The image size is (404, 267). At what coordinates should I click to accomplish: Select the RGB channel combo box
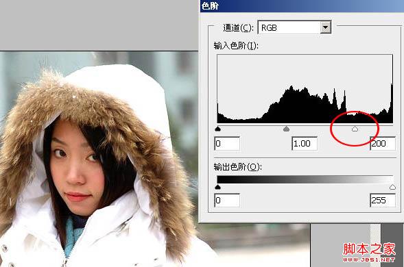pyautogui.click(x=294, y=27)
